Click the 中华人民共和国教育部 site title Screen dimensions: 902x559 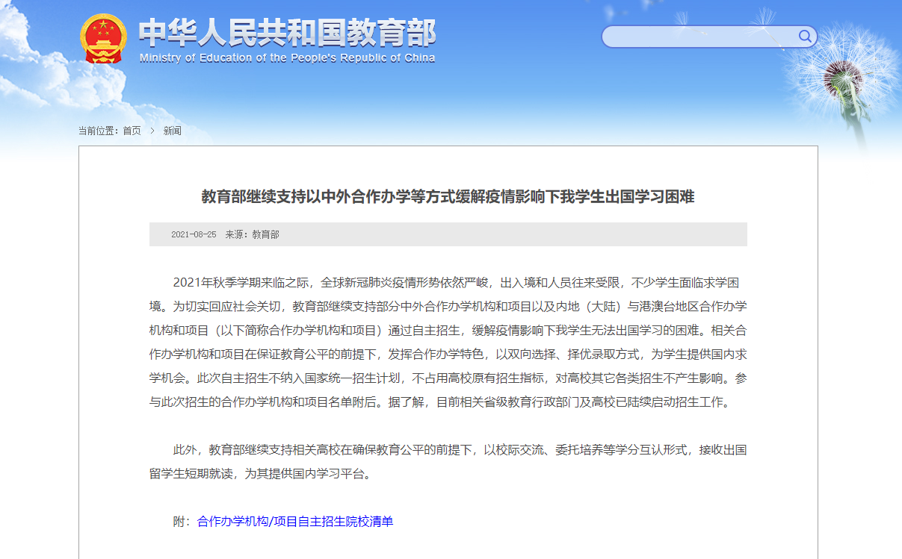pyautogui.click(x=287, y=33)
